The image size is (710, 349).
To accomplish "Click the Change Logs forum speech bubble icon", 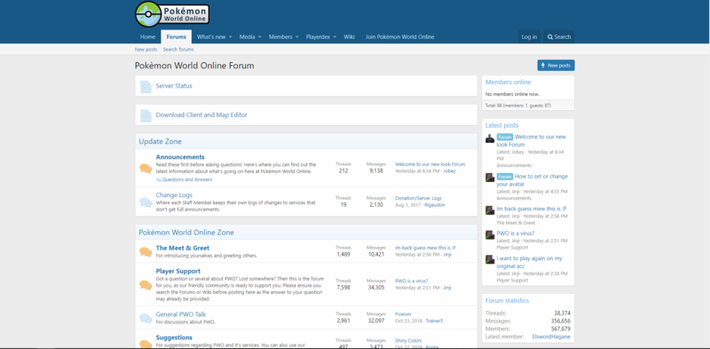I will (x=146, y=202).
